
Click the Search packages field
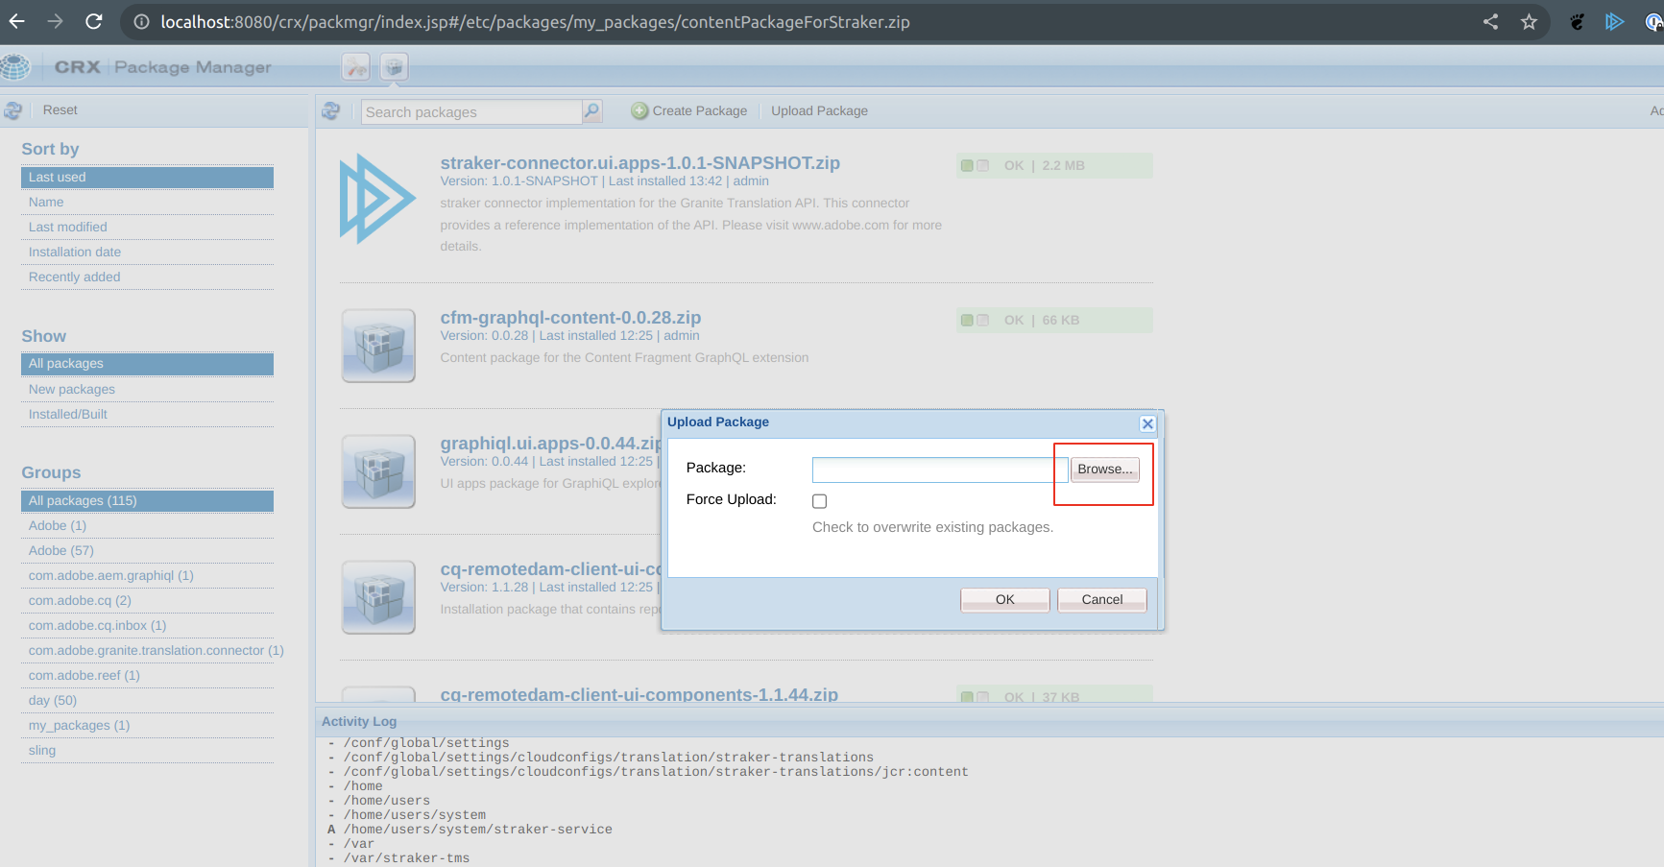[472, 112]
